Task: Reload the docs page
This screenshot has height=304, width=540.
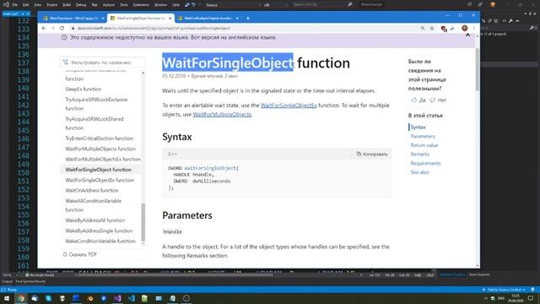Action: [x=62, y=28]
